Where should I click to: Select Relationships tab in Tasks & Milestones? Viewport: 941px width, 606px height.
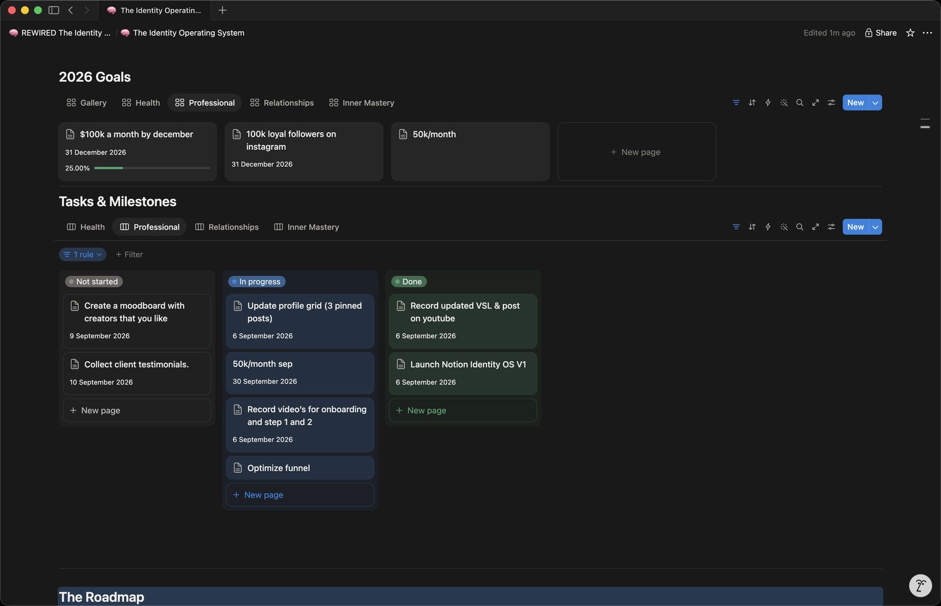[x=226, y=227]
